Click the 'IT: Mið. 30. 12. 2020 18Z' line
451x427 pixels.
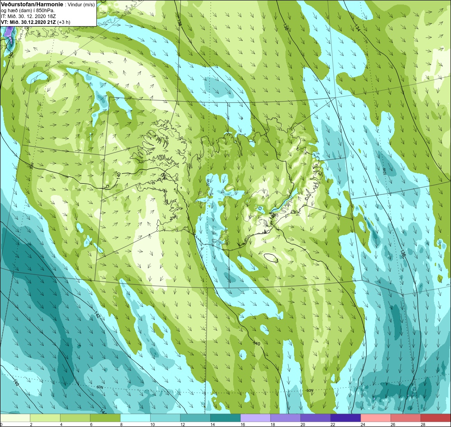(28, 16)
